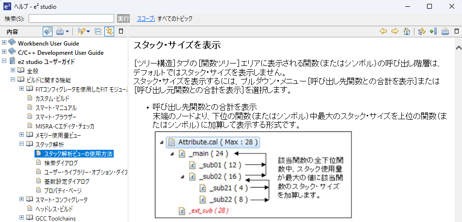Collapse e2 studio ユーザーガイド node
The image size is (462, 222).
coord(4,62)
